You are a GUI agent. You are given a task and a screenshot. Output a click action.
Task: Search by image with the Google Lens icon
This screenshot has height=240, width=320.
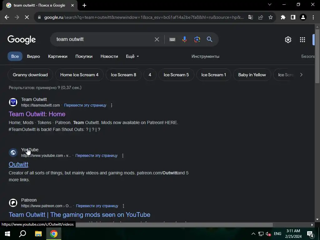197,39
